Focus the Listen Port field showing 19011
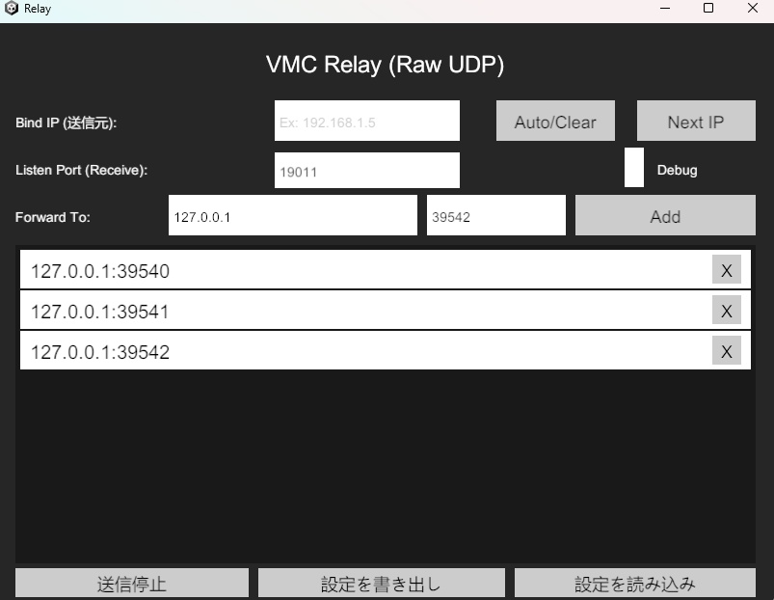The width and height of the screenshot is (774, 600). coord(367,171)
